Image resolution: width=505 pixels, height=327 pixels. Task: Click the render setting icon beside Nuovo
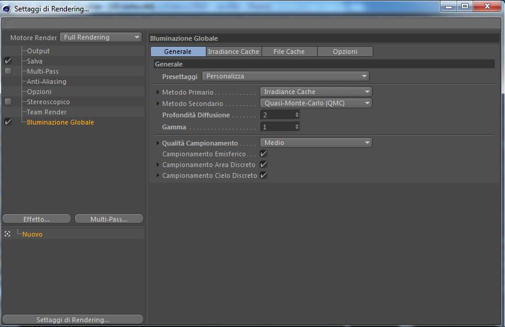pos(7,234)
